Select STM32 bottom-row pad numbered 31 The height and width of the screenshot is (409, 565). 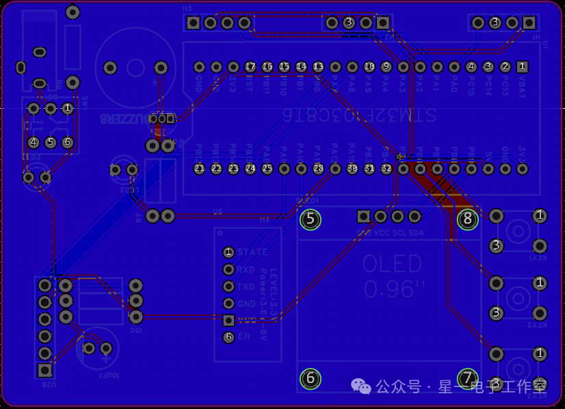click(369, 169)
